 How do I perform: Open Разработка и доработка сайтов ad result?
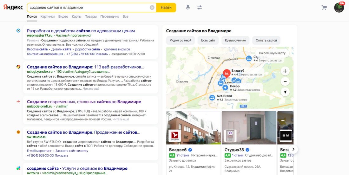(x=81, y=31)
